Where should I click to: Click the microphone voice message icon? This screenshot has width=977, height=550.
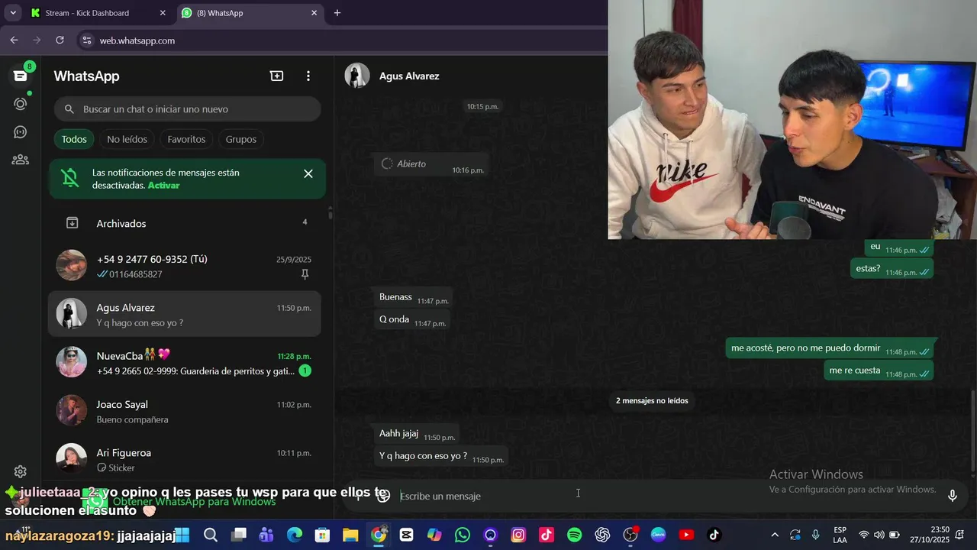click(953, 496)
